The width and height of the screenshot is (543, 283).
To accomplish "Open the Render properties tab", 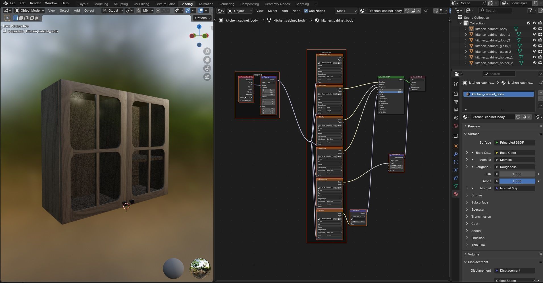I will [456, 94].
